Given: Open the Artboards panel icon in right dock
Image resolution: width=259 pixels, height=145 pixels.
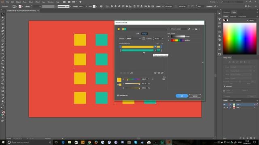Looking at the screenshot, I should click(x=219, y=54).
